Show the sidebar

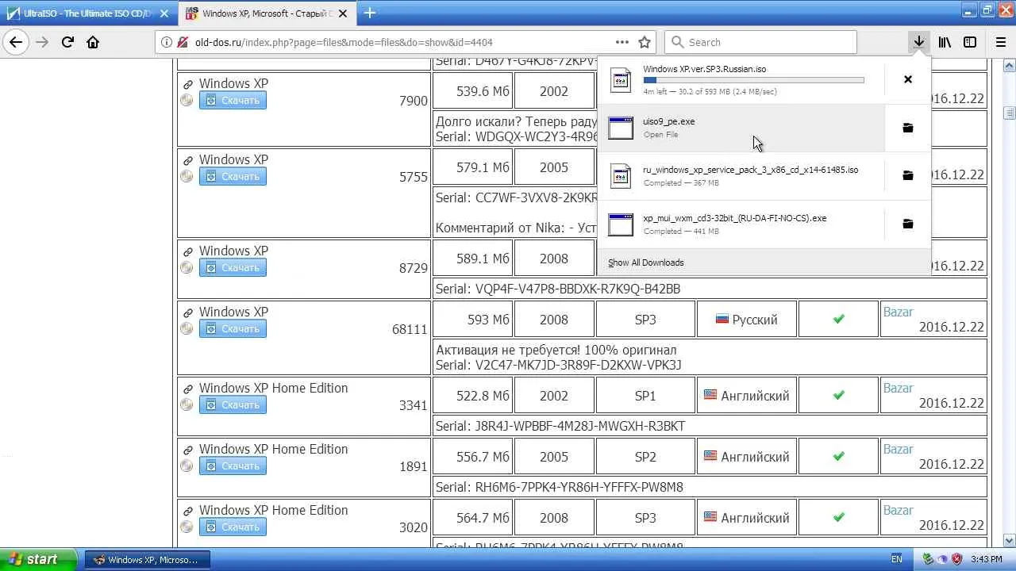click(970, 42)
